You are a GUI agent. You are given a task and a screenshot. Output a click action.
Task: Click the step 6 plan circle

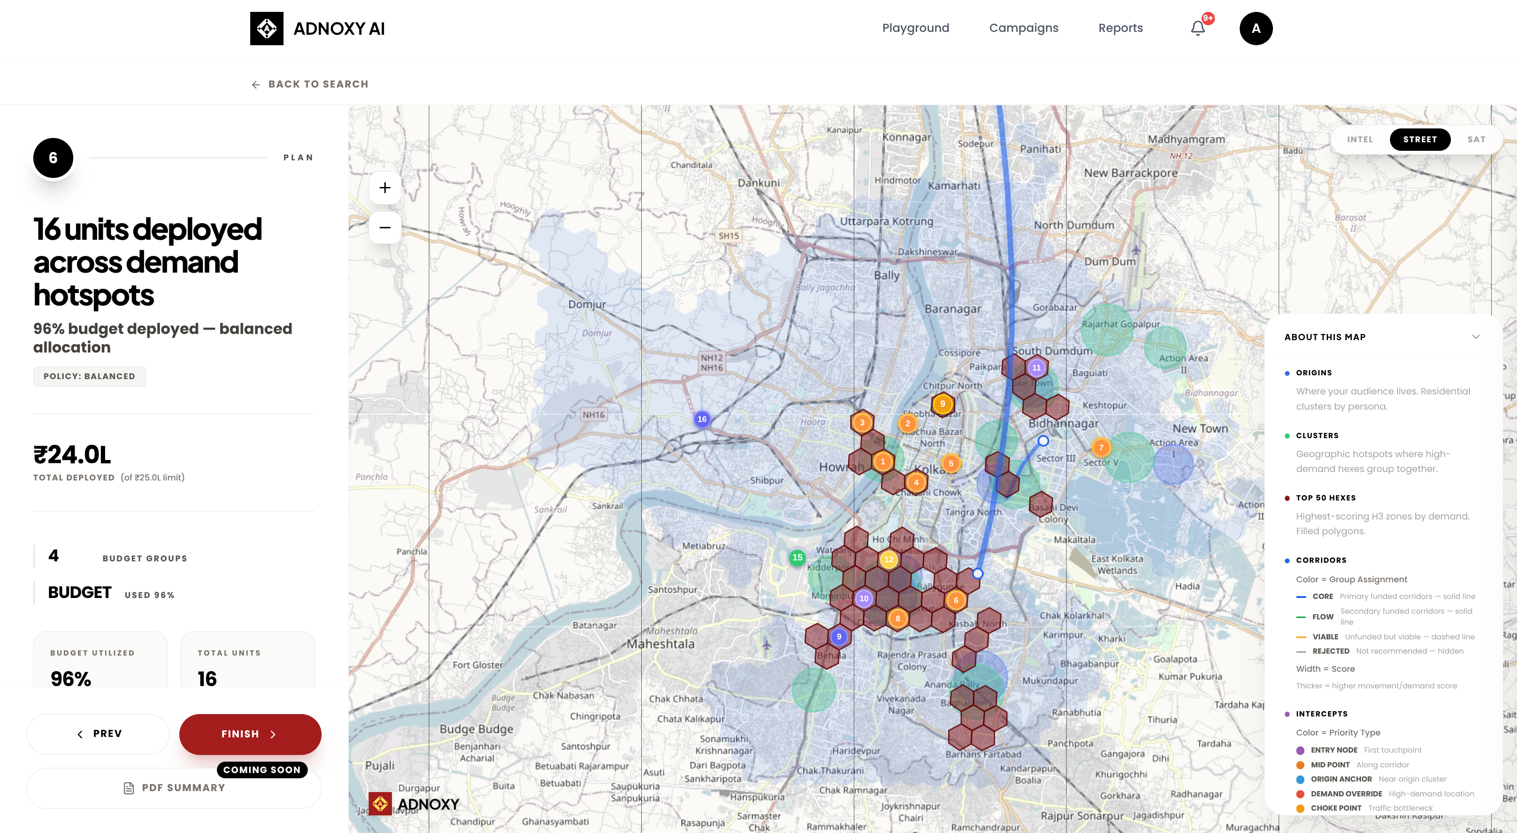pyautogui.click(x=53, y=158)
